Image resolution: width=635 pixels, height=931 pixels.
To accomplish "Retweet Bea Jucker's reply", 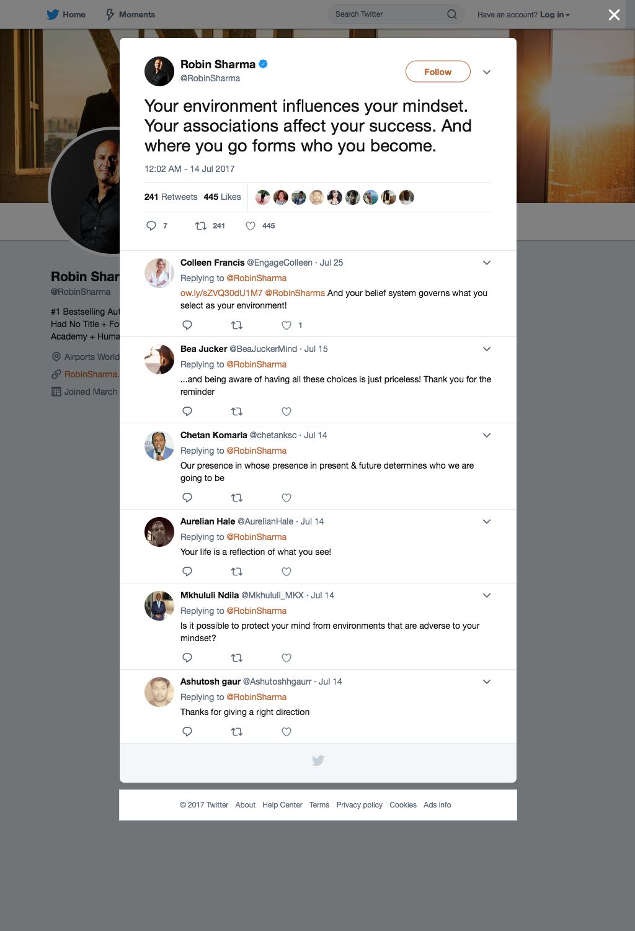I will tap(237, 412).
